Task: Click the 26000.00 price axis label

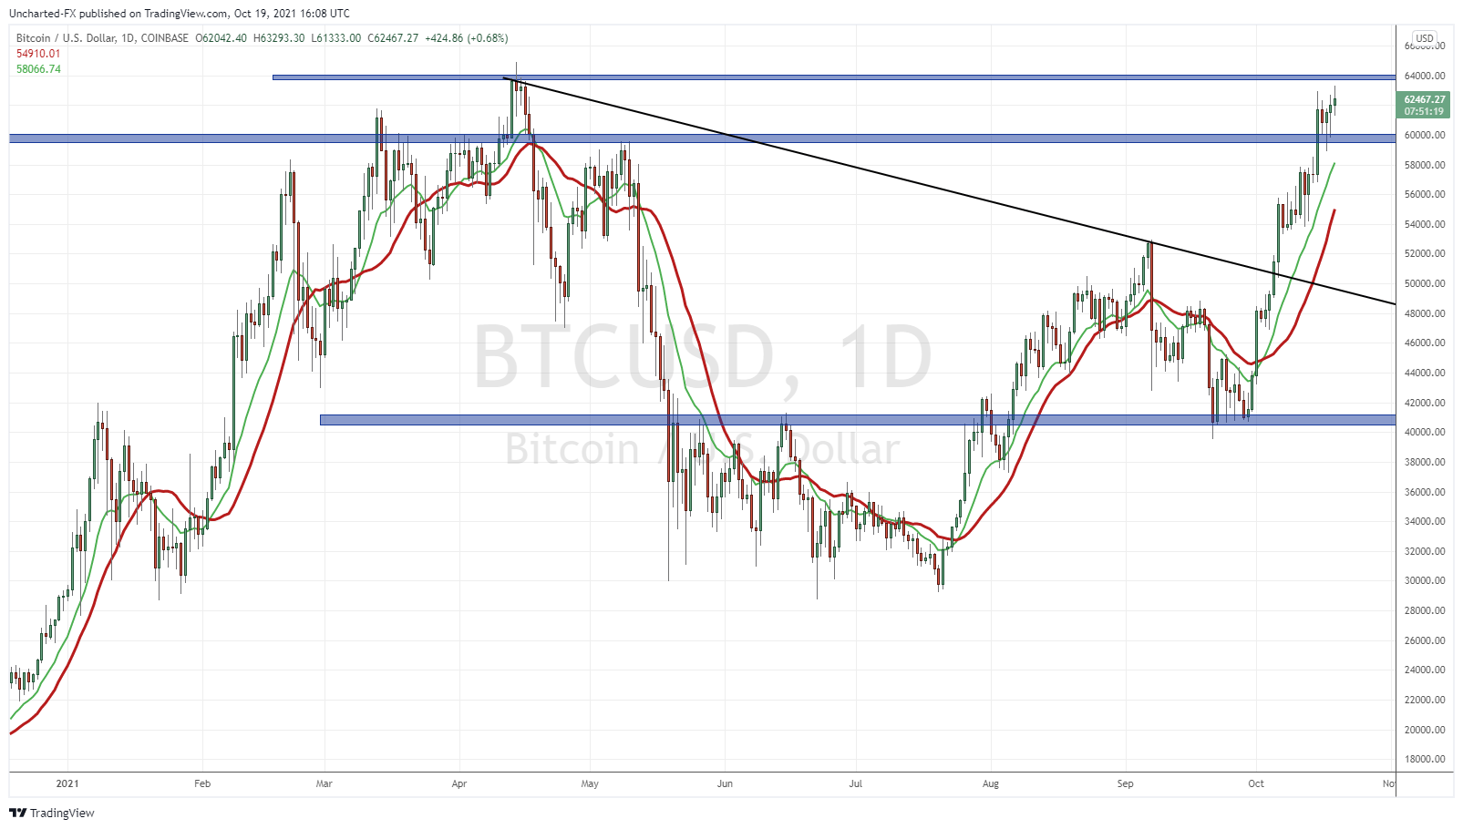Action: (x=1425, y=640)
